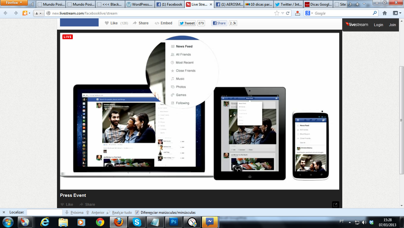This screenshot has height=228, width=404.
Task: Show hidden tray icons arrow
Action: tap(350, 222)
